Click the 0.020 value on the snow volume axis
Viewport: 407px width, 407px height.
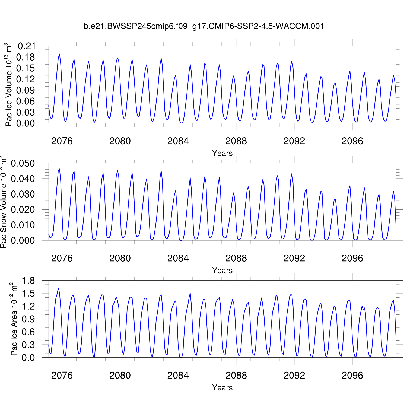click(23, 210)
